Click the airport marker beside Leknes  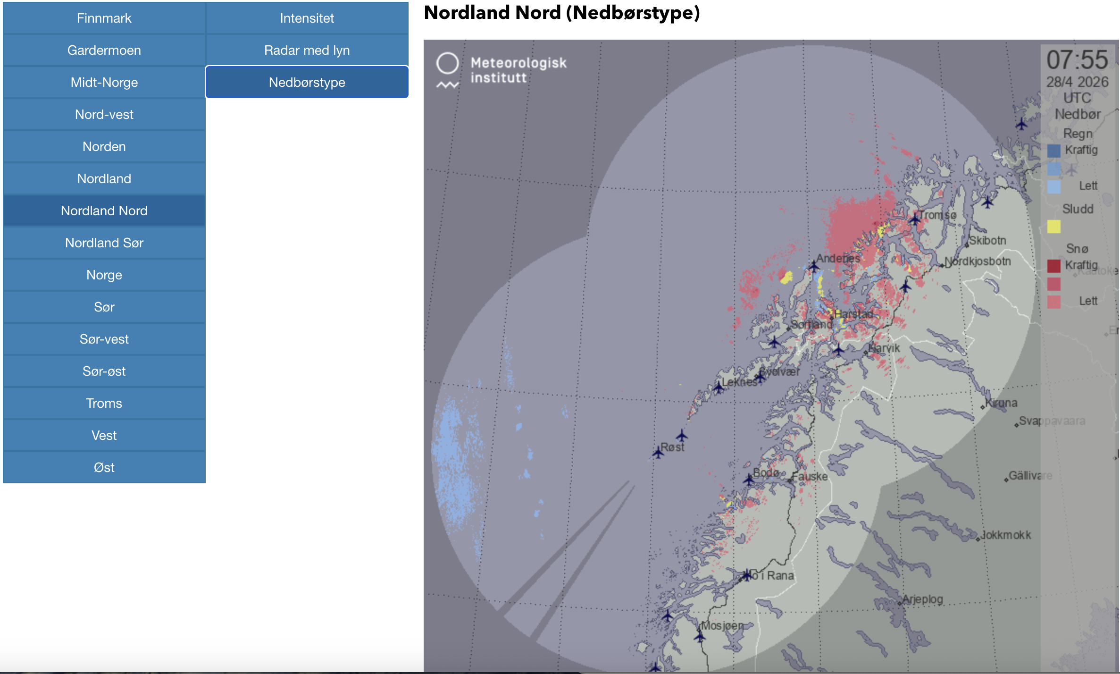[x=718, y=388]
